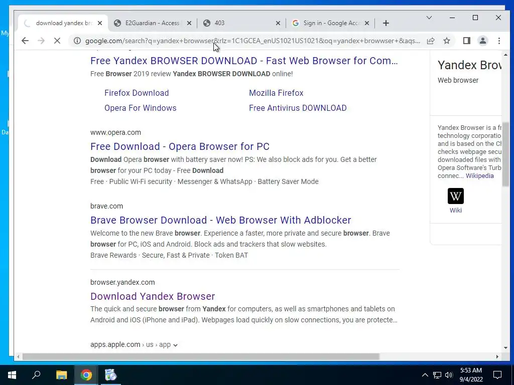Click the installer app icon in taskbar

[110, 375]
